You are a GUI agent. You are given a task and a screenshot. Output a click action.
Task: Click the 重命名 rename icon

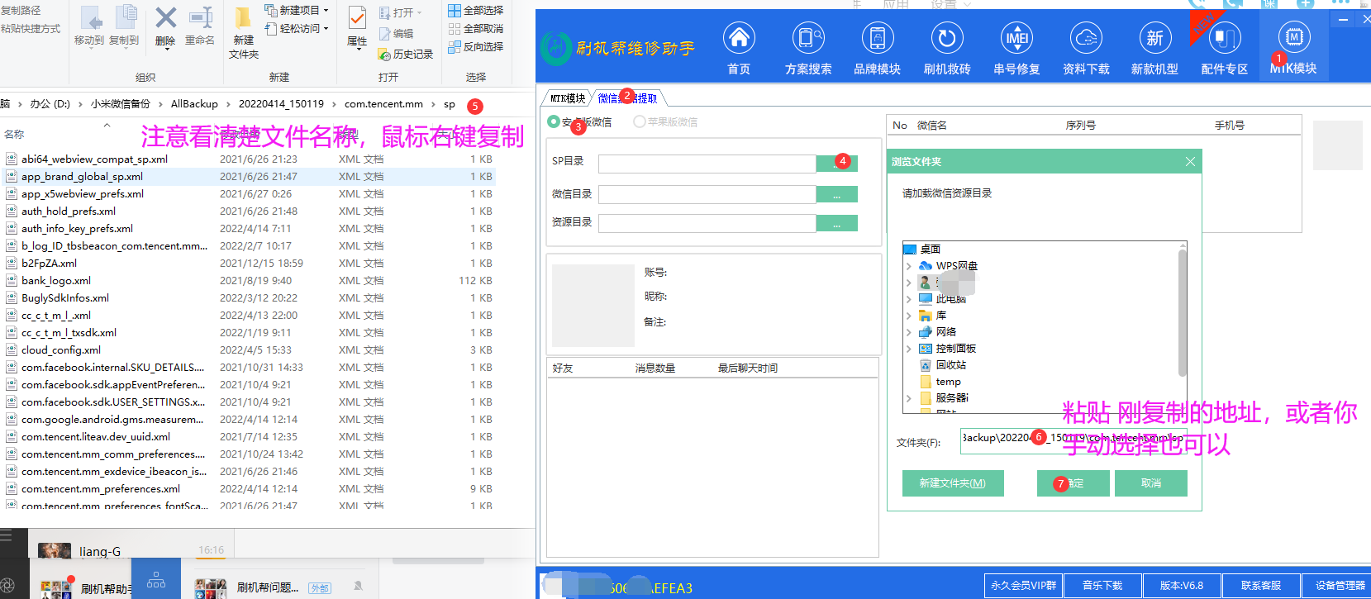(x=200, y=26)
